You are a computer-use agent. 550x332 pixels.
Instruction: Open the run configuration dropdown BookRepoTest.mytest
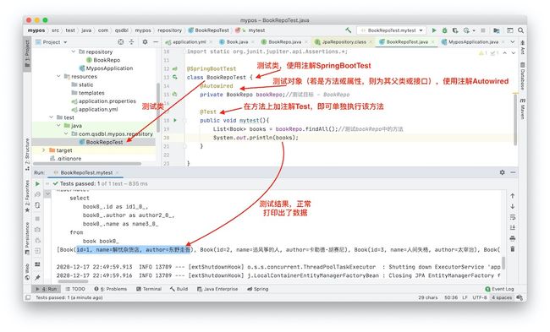point(391,30)
